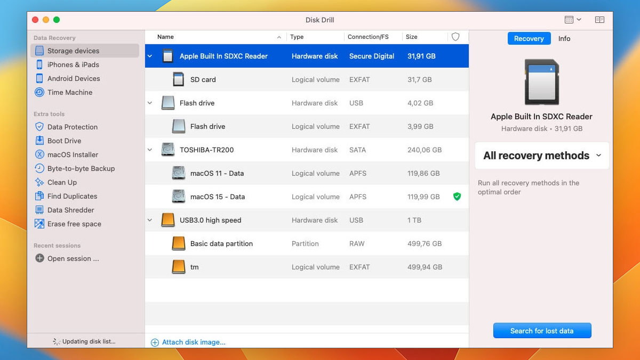Open the Boot Drive tool

point(64,141)
